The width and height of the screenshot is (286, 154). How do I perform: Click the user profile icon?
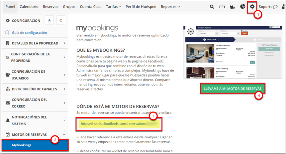pyautogui.click(x=283, y=7)
